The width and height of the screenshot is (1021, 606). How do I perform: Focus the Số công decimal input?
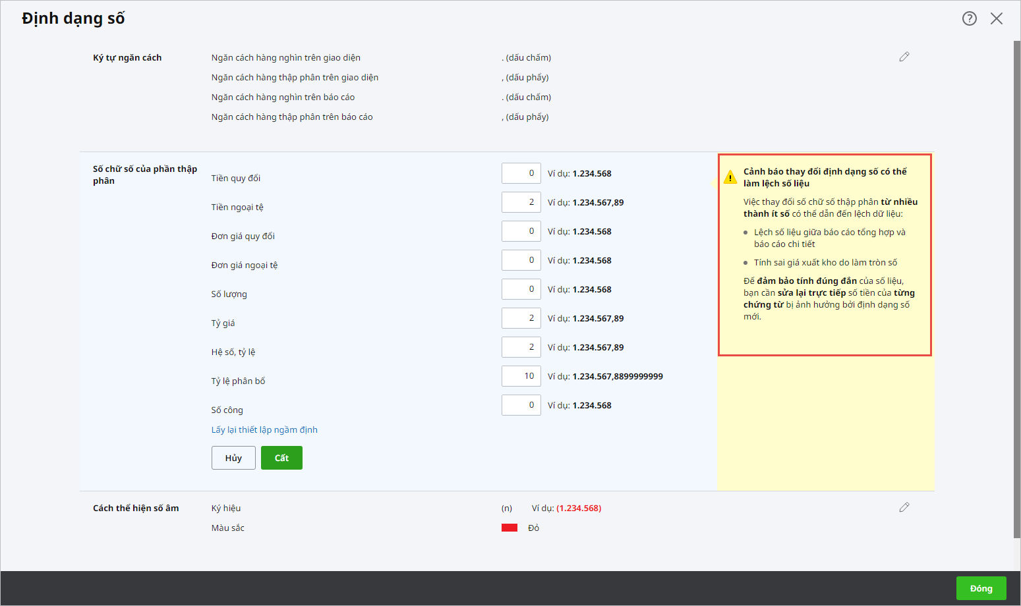point(521,405)
